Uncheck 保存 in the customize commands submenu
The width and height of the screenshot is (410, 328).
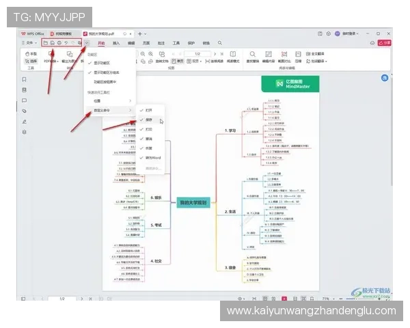pyautogui.click(x=149, y=119)
